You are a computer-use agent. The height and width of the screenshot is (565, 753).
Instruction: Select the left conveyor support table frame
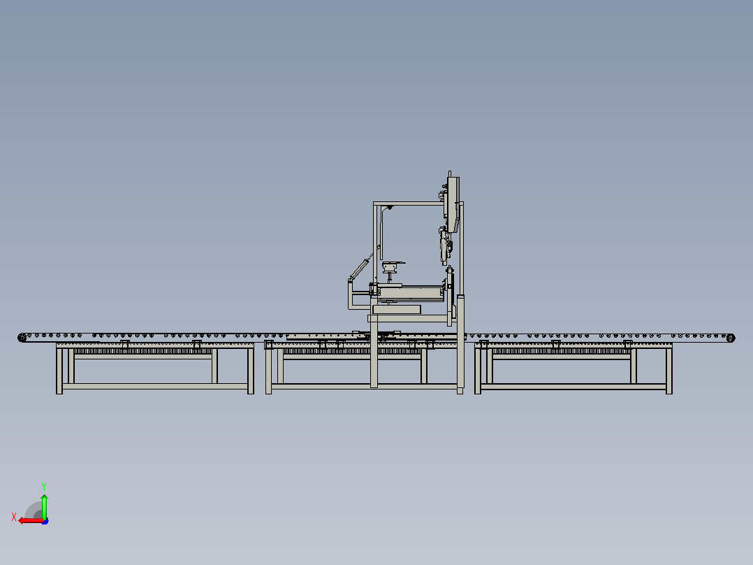(x=154, y=368)
